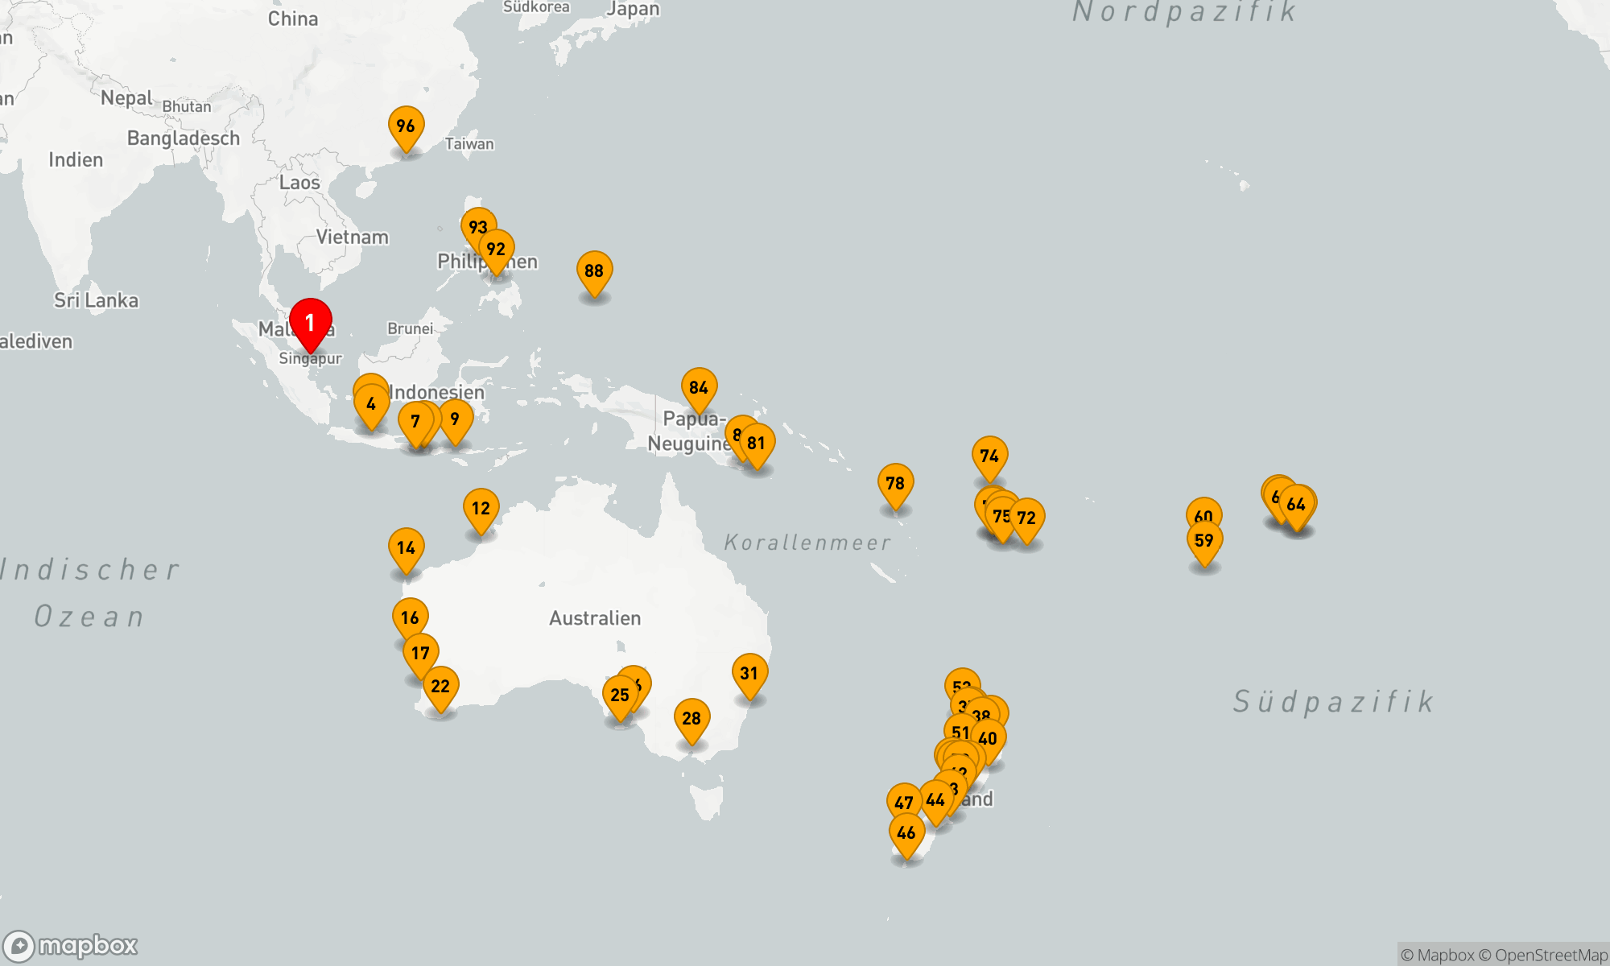Open the Mapbox logo link
This screenshot has width=1610, height=966.
[71, 945]
